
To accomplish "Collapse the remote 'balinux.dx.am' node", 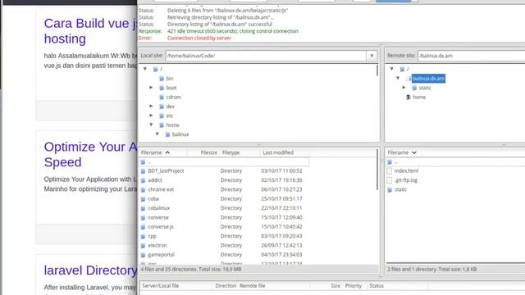I will [x=398, y=79].
